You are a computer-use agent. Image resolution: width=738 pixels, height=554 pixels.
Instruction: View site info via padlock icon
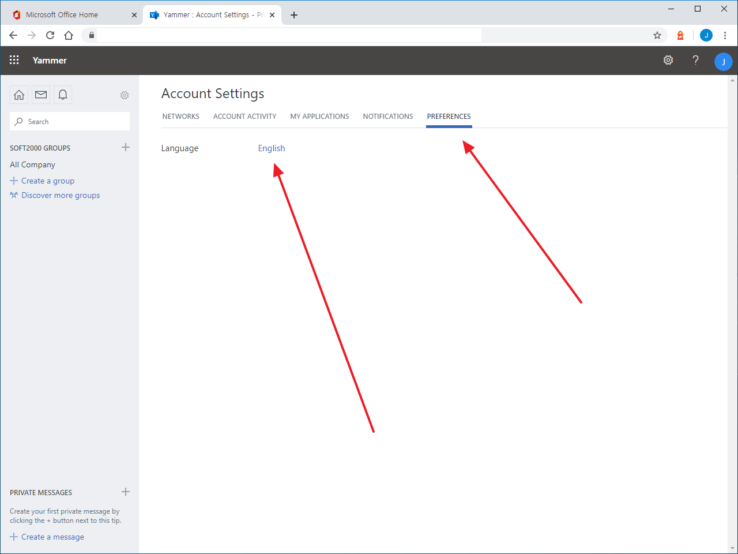pyautogui.click(x=91, y=35)
